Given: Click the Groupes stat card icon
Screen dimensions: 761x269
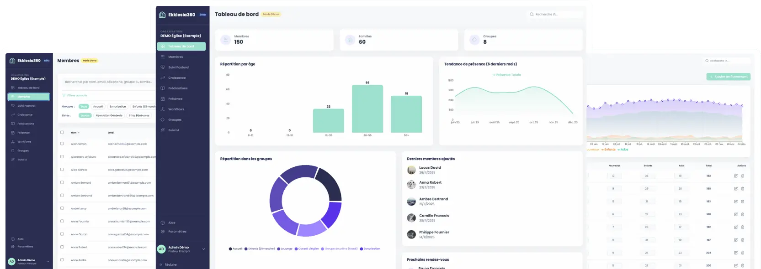Looking at the screenshot, I should click(474, 40).
